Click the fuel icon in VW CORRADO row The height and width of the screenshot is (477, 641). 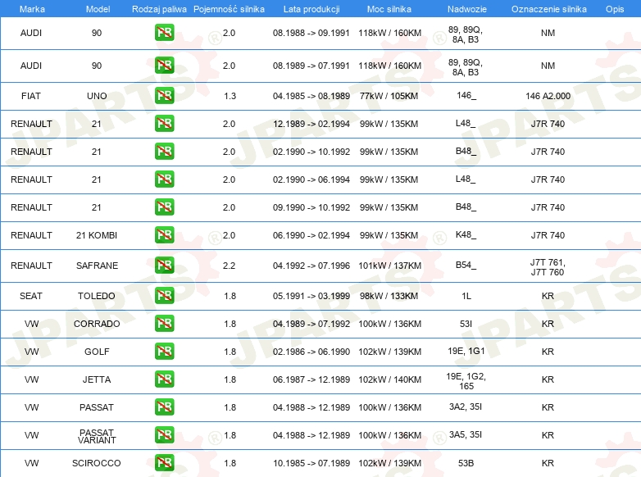point(164,323)
